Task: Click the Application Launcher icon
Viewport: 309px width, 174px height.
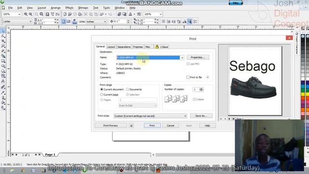Action: pos(130,14)
